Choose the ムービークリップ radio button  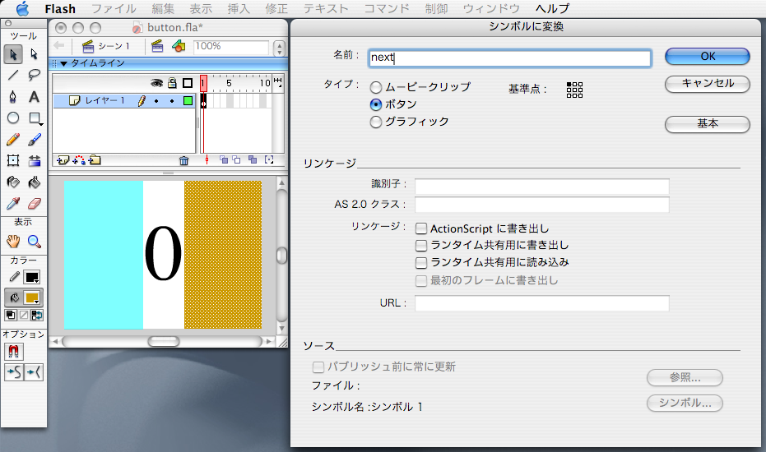pos(376,87)
